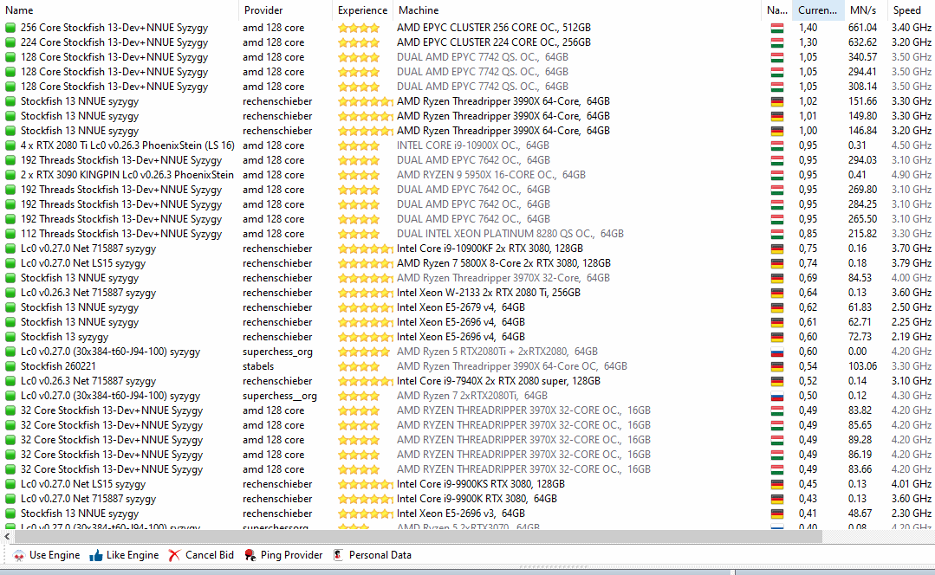Select the 256 Core Stockfish 13-Dev+NNUE Syzygy engine

[x=114, y=28]
